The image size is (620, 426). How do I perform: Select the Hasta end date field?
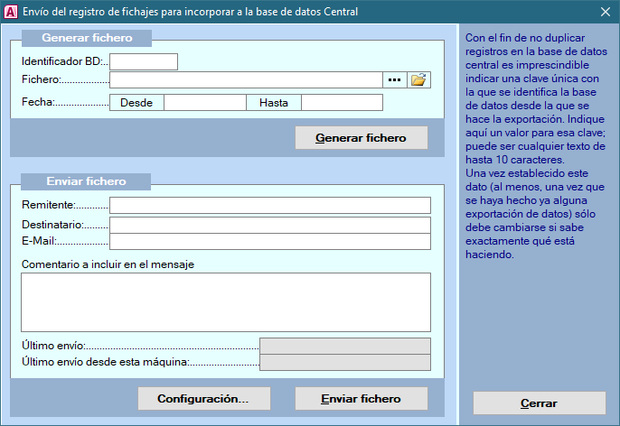click(x=342, y=103)
